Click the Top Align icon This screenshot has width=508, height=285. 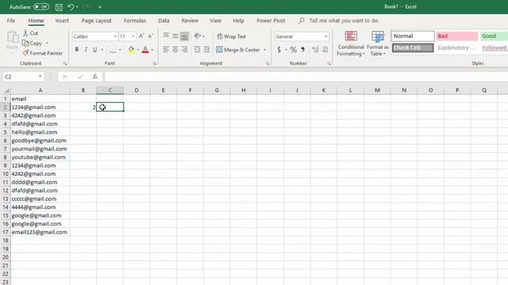[x=166, y=36]
